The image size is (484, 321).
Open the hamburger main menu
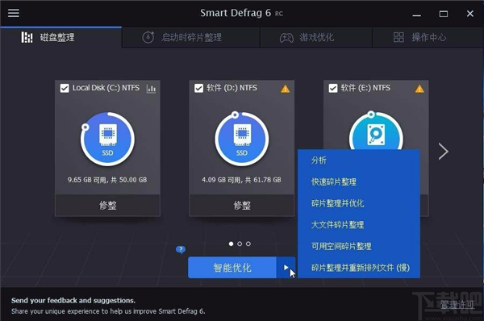point(13,13)
